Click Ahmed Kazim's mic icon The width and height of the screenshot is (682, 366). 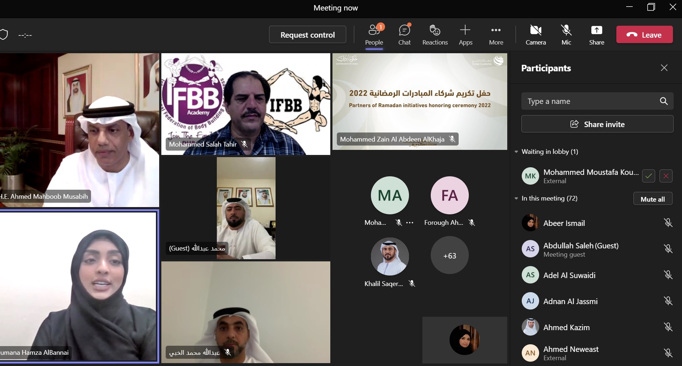[x=668, y=327]
